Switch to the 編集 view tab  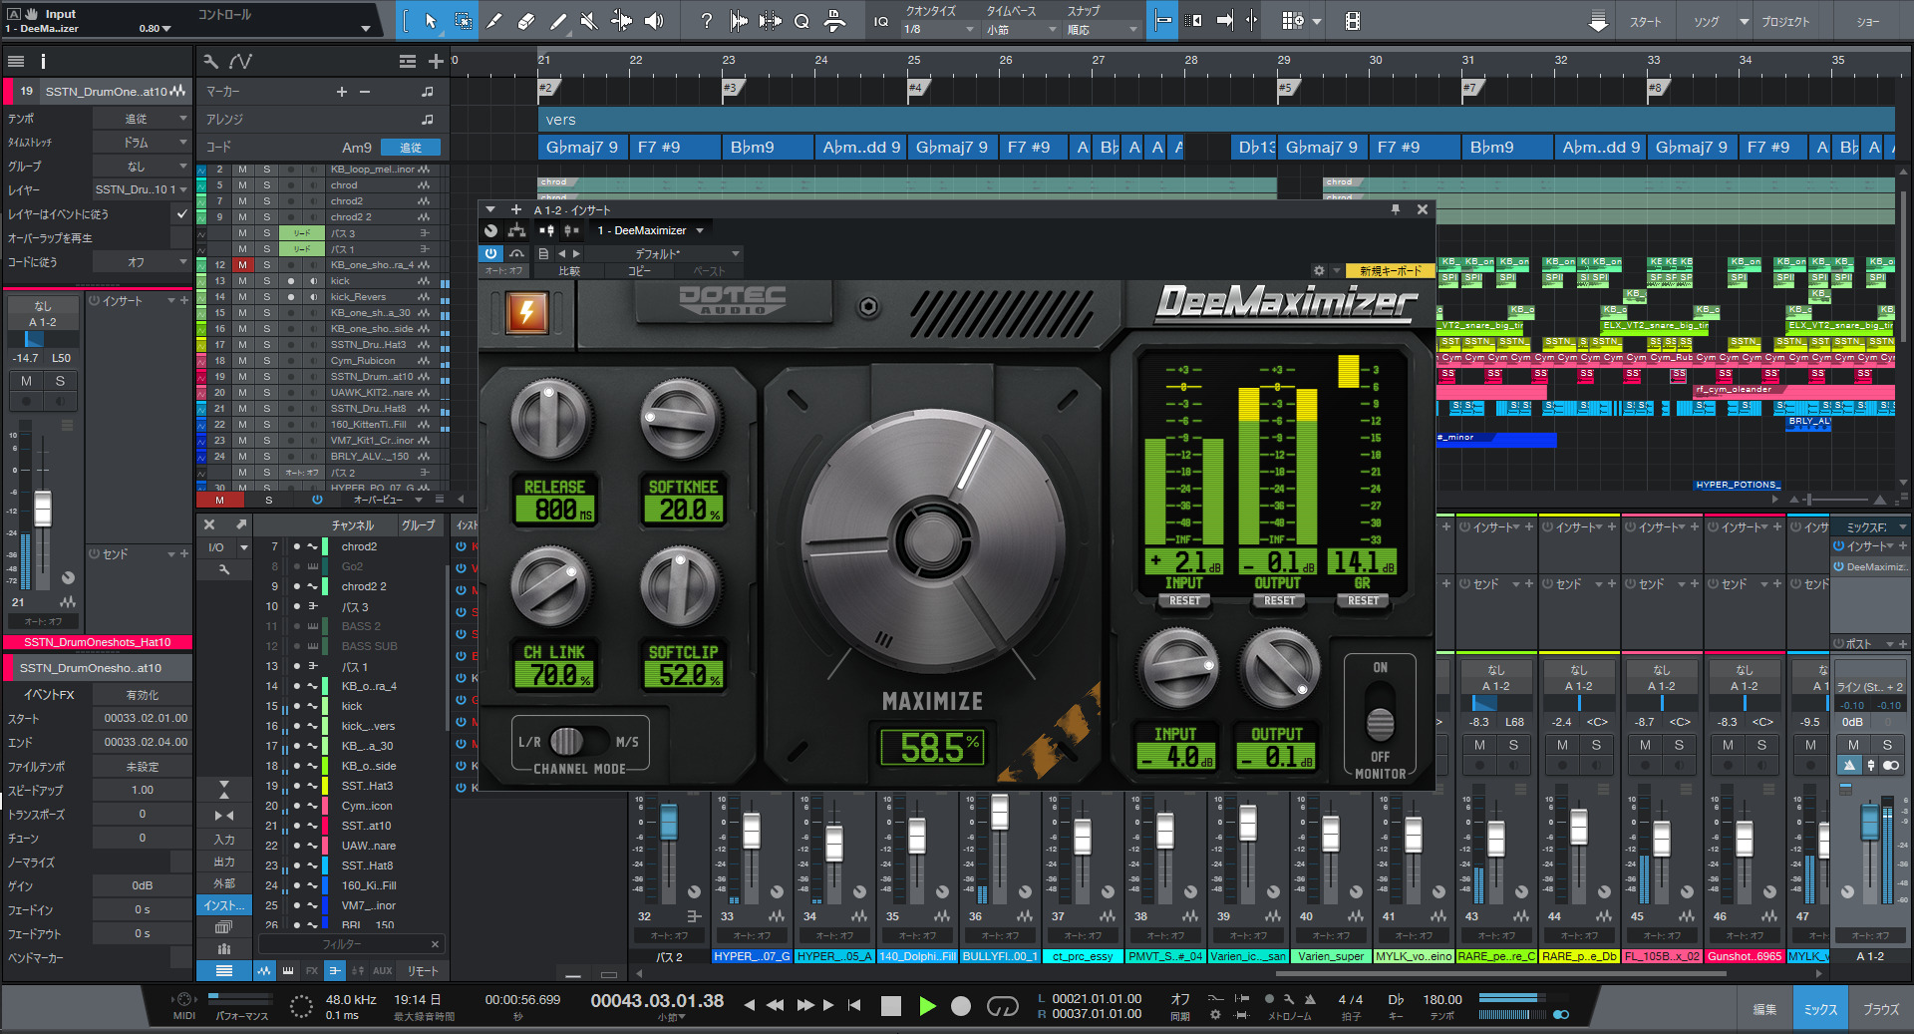coord(1764,1009)
